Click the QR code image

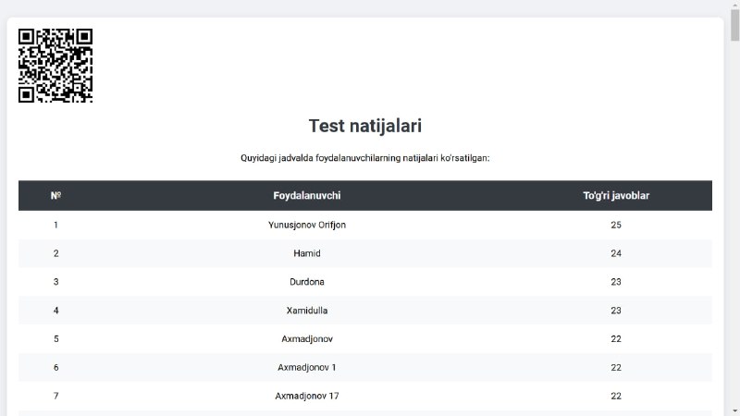pos(55,65)
